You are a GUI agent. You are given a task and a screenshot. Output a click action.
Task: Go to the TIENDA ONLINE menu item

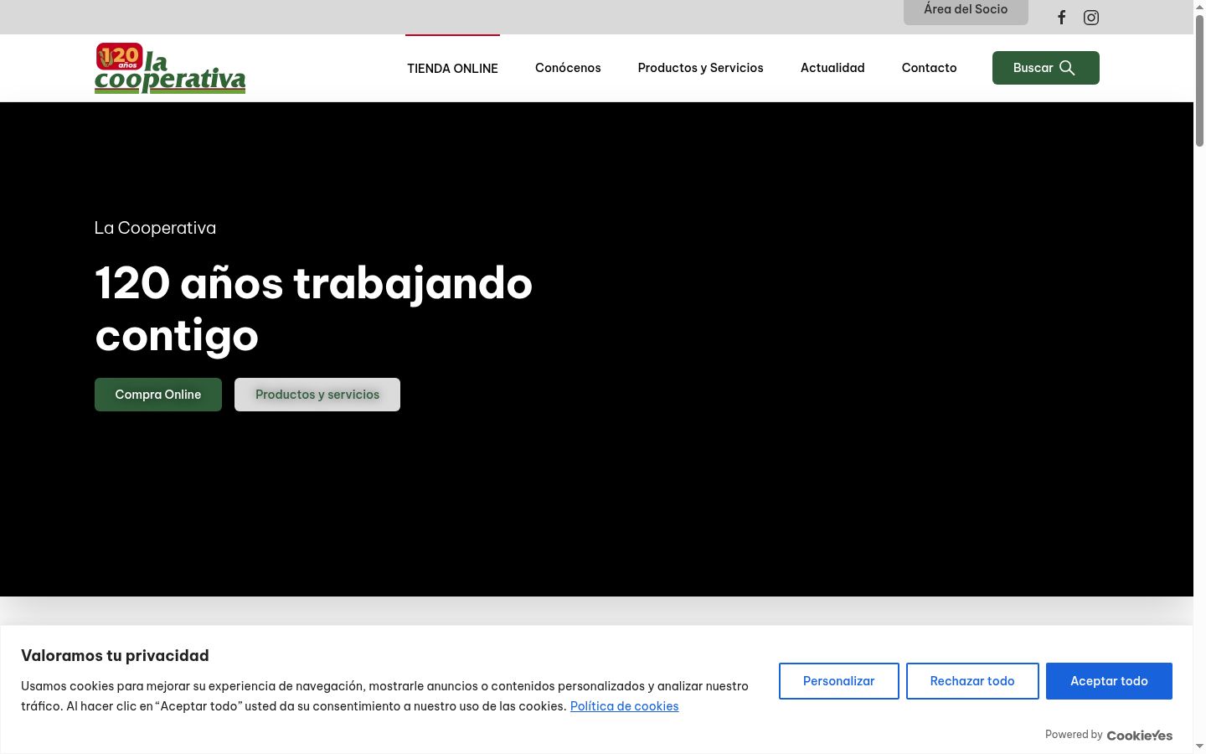point(452,69)
